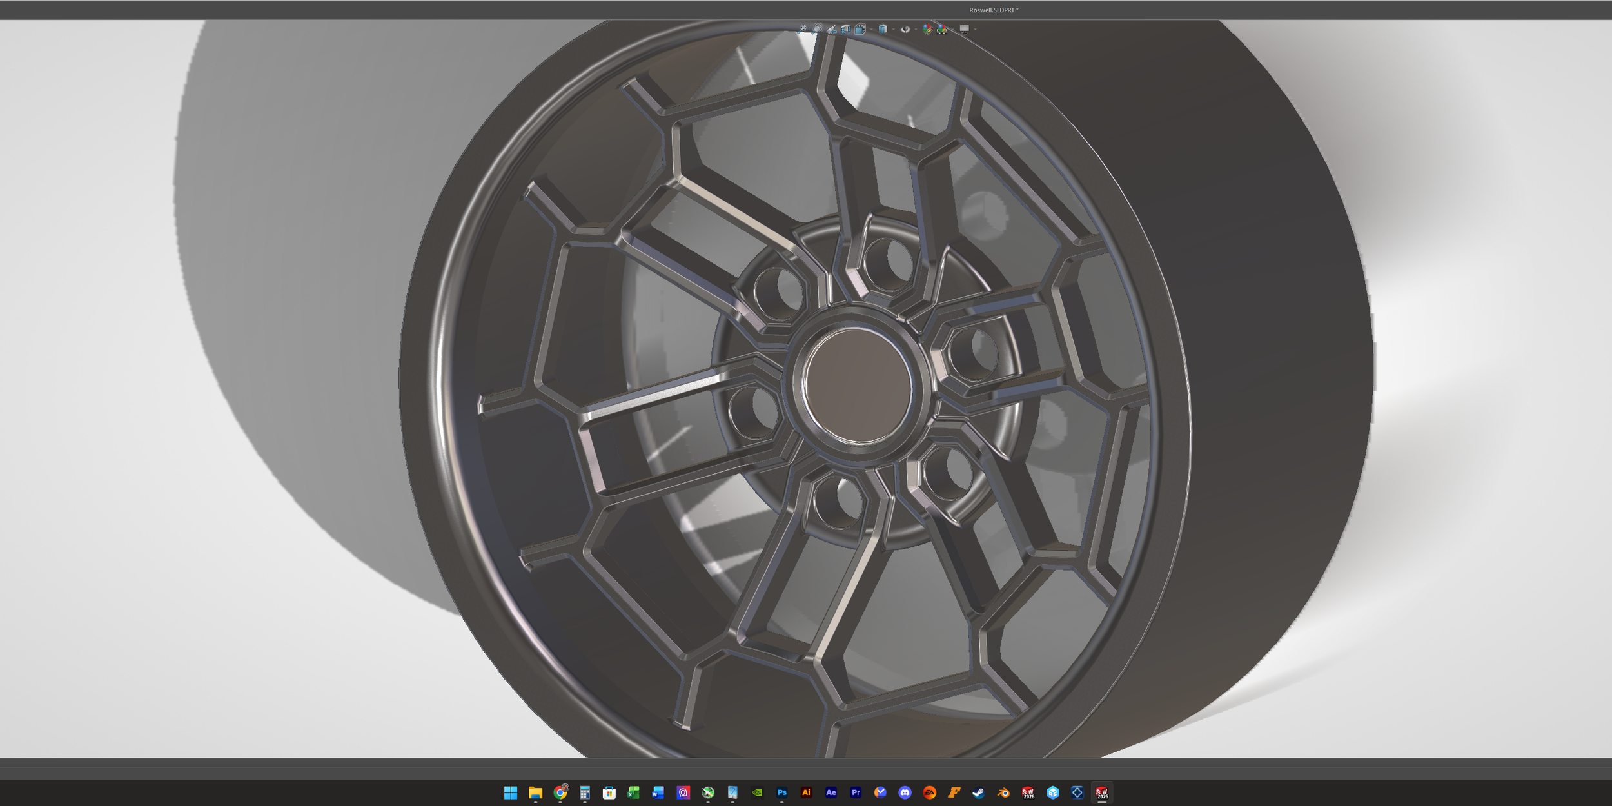Launch Photoshop from the taskbar
The height and width of the screenshot is (806, 1612).
click(x=781, y=792)
